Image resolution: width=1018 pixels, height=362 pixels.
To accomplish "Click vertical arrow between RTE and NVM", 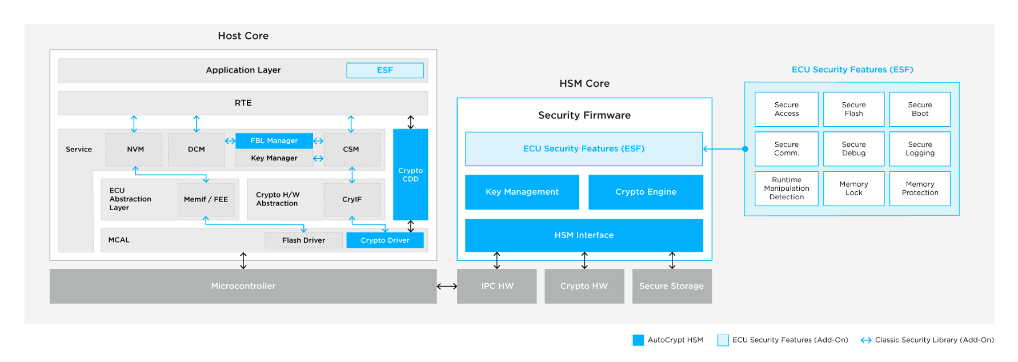I will click(134, 124).
